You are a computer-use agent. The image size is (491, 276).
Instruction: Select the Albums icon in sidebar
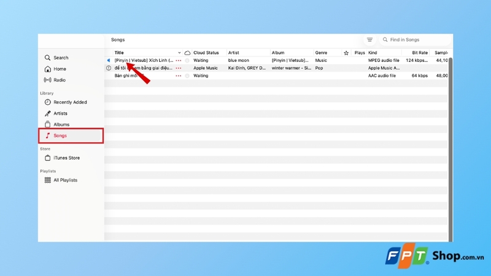(47, 125)
